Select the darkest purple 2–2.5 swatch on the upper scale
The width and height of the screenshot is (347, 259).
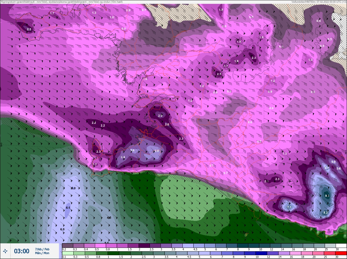(144, 245)
